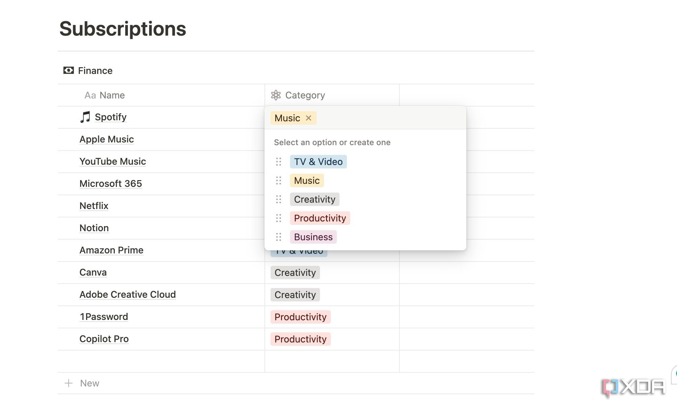Click the drag handle beside TV & Video
The image size is (677, 410).
pos(278,162)
